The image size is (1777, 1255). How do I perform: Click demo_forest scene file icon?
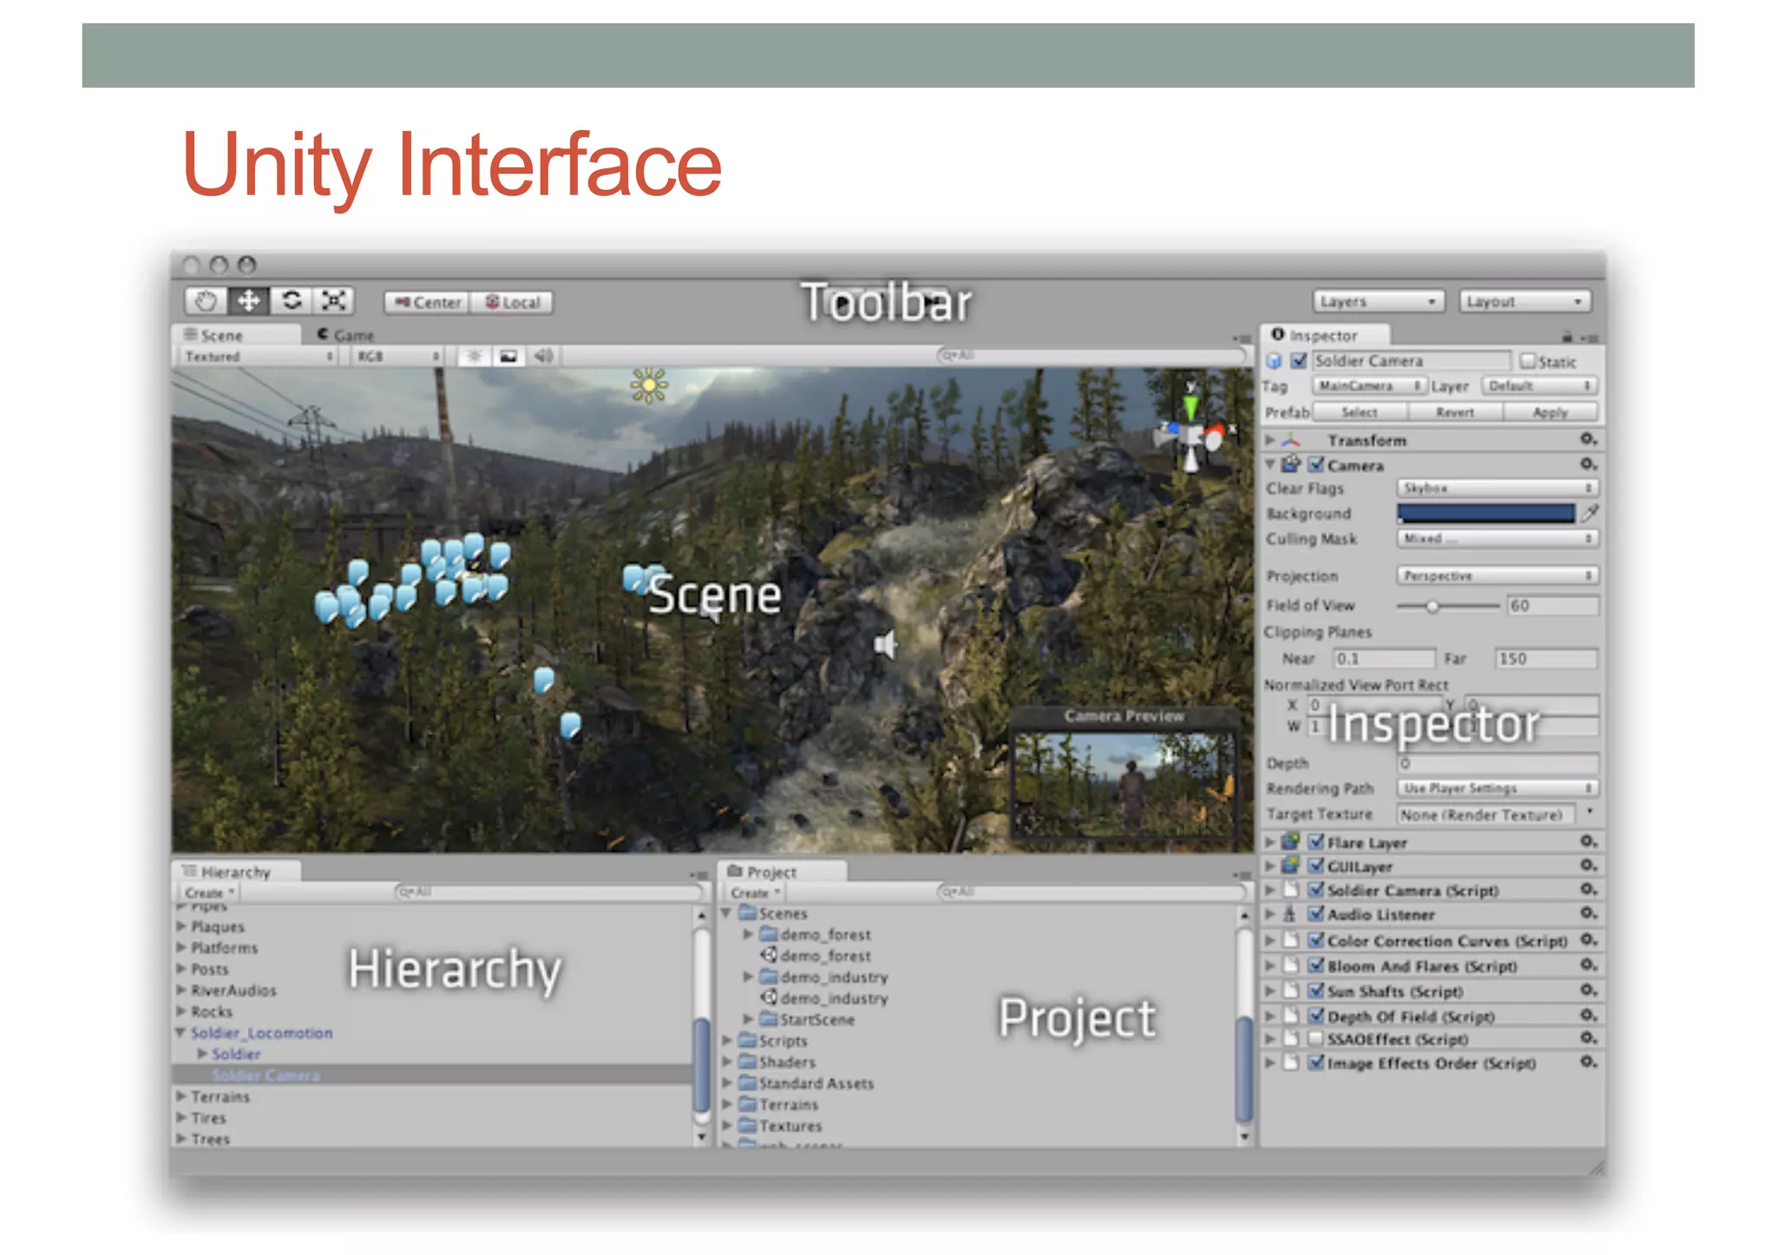(x=769, y=955)
